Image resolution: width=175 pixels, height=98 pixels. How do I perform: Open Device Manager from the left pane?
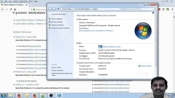(x=57, y=19)
